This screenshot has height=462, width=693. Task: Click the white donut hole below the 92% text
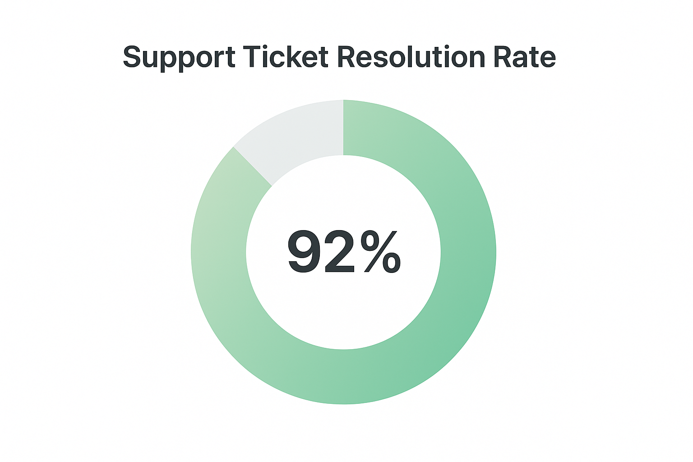pos(344,311)
